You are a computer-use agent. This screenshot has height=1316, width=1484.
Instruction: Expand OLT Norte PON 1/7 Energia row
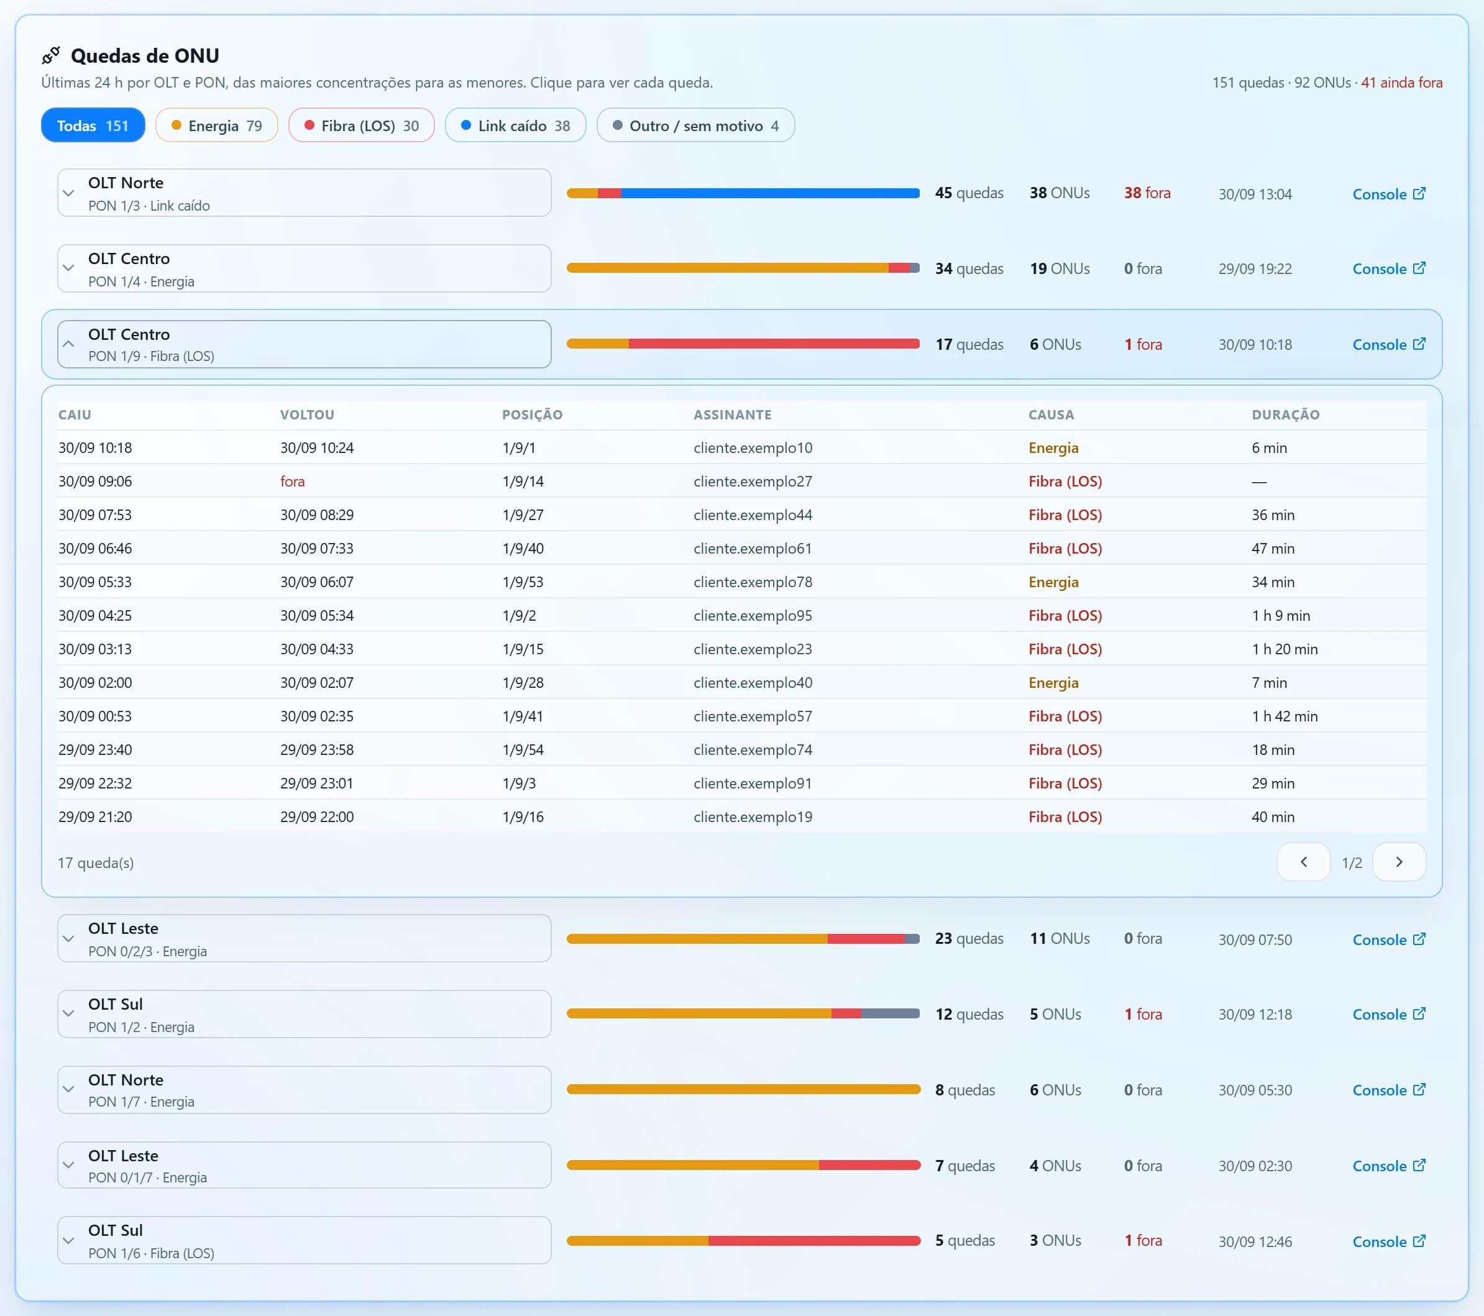click(305, 1090)
